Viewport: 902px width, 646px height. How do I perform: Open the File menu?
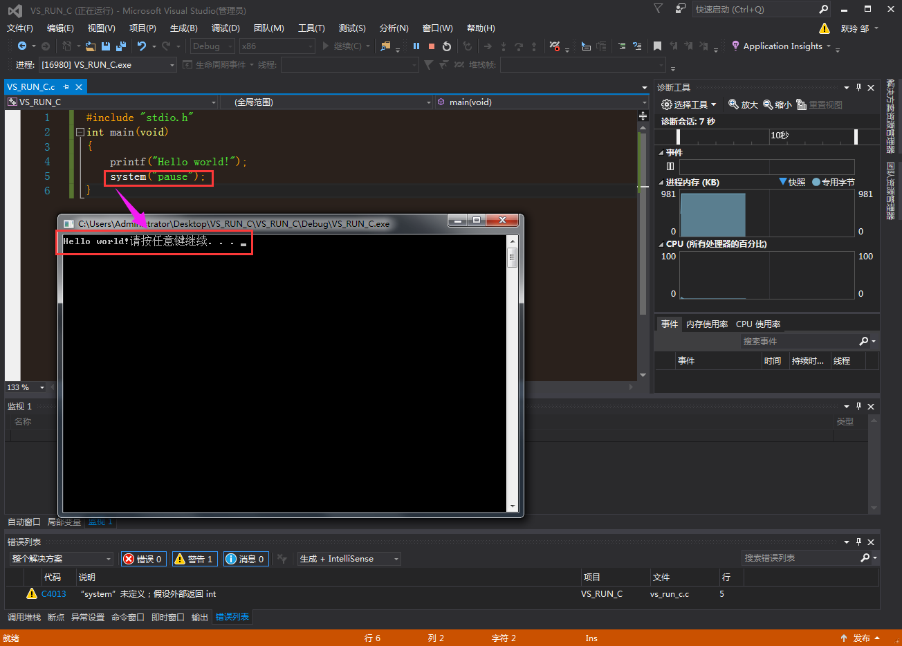click(19, 28)
